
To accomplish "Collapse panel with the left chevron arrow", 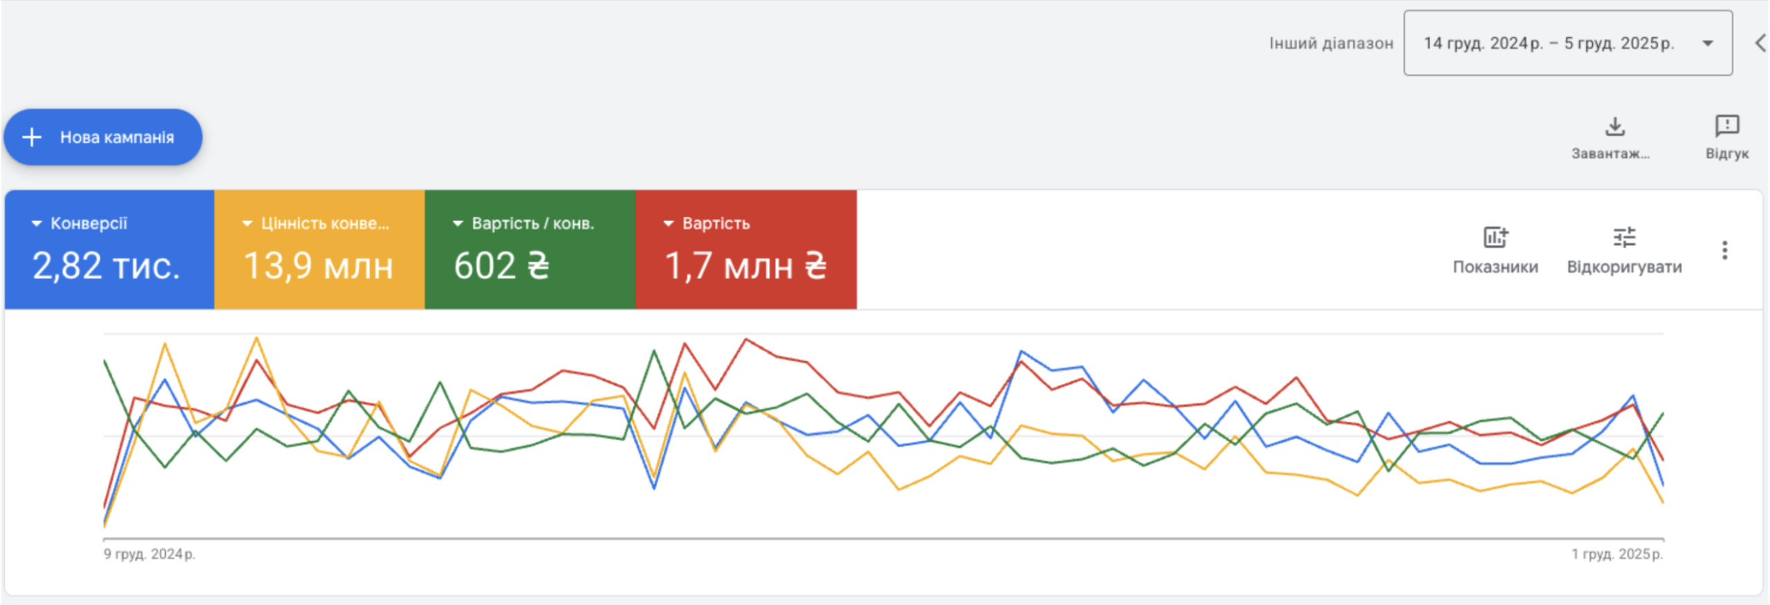I will pyautogui.click(x=1760, y=44).
